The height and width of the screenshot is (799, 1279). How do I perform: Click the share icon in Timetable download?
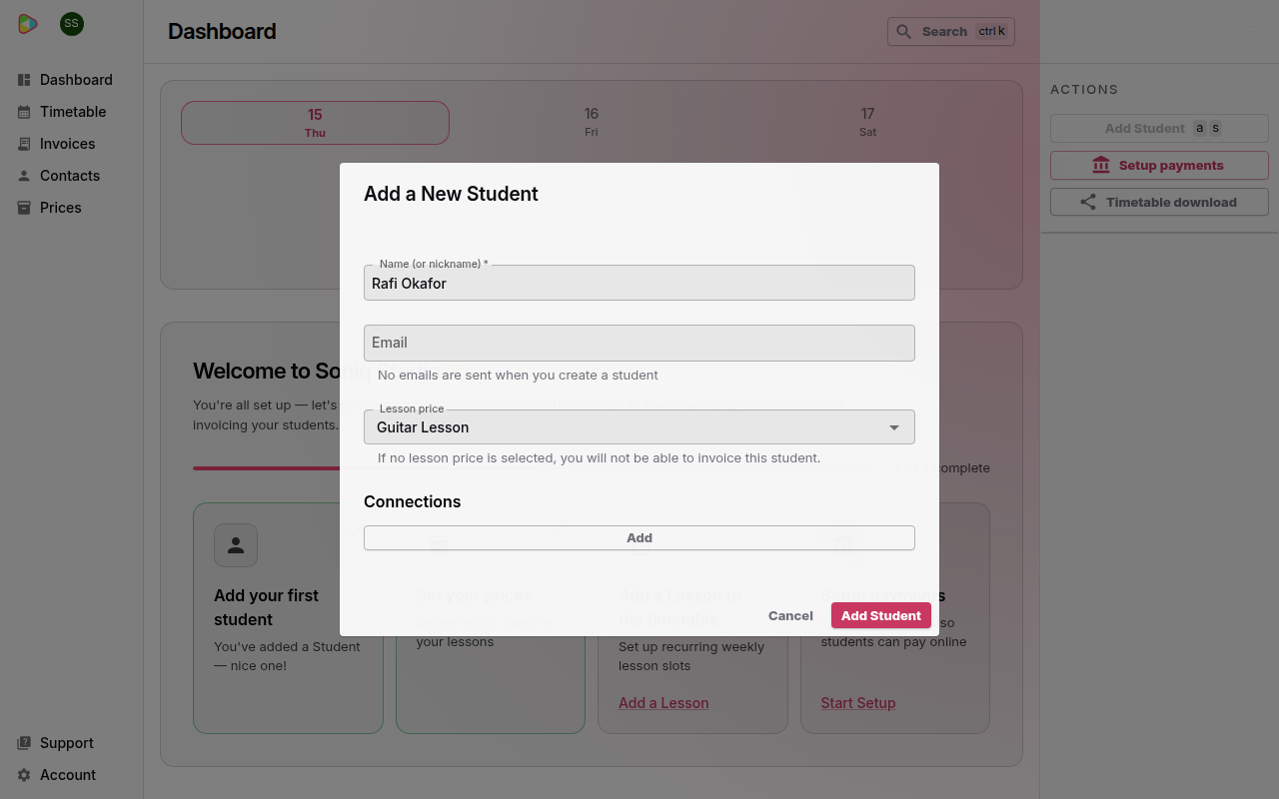pos(1088,202)
